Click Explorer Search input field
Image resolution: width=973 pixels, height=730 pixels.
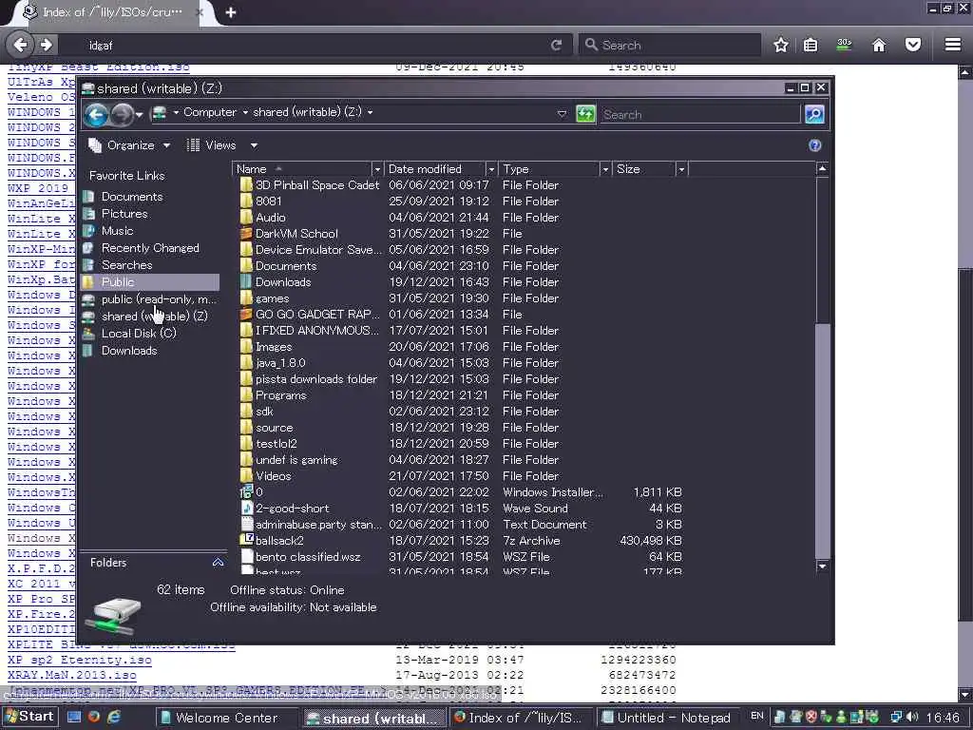coord(700,114)
